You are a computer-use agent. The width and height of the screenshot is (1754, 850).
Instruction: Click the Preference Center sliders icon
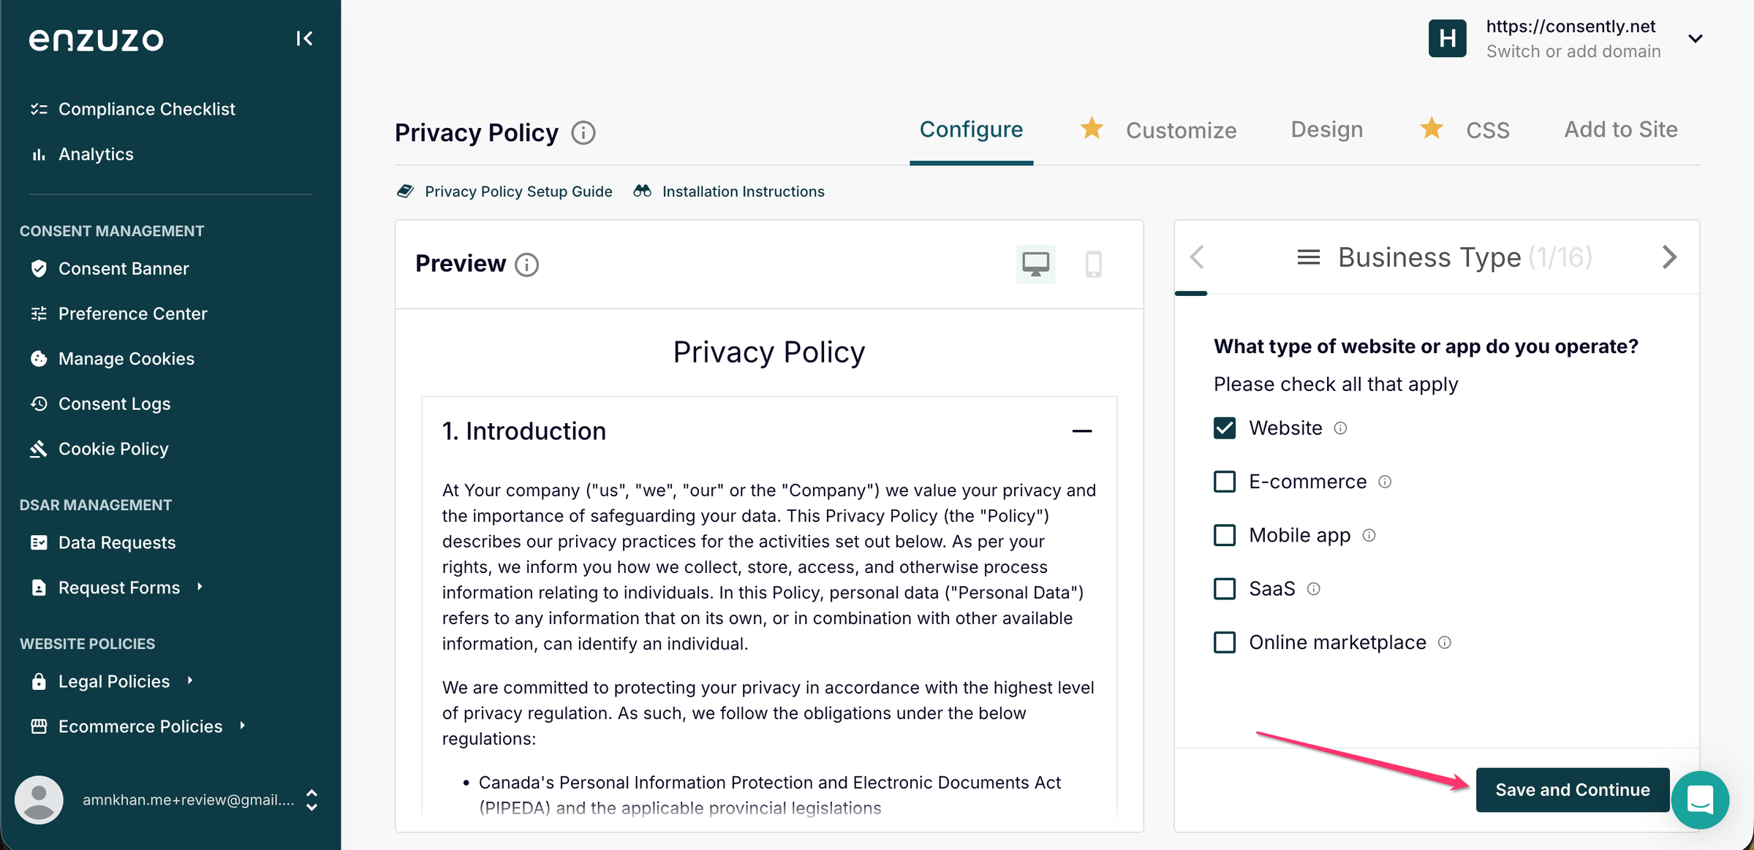point(39,314)
